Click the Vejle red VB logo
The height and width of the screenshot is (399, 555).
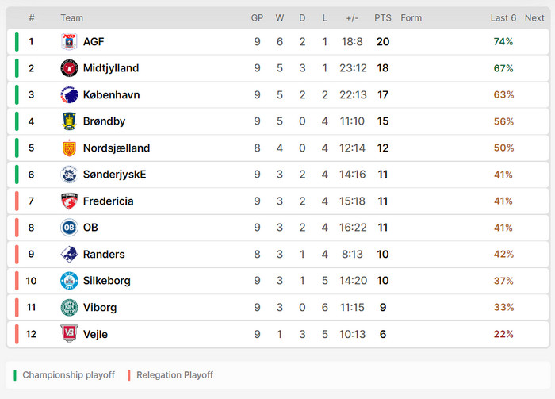pos(70,334)
